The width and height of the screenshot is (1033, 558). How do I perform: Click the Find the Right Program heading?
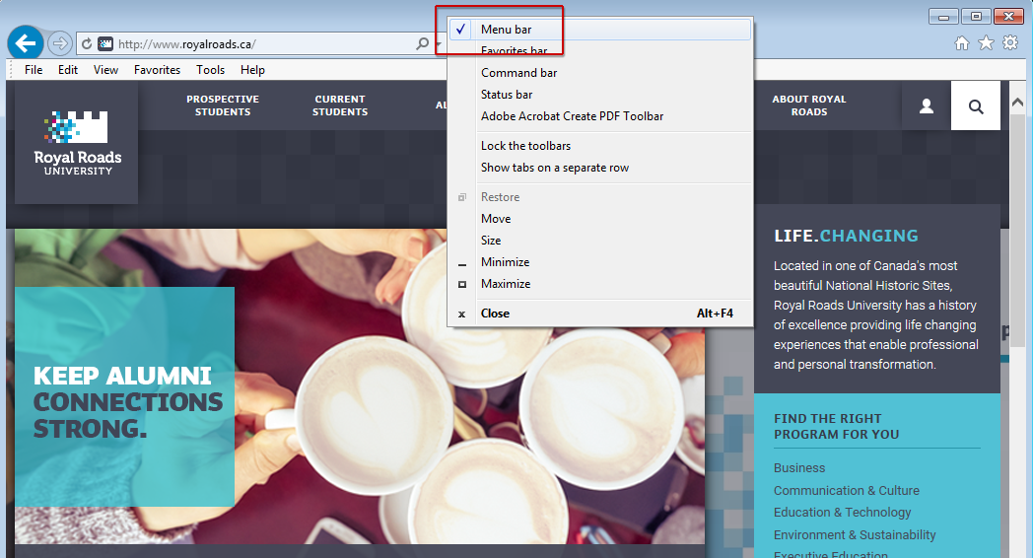[x=836, y=426]
